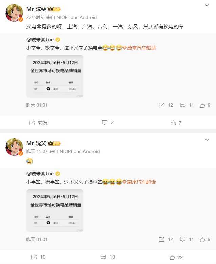Click comment icon with 11 in first quoted post
The image size is (216, 264).
(x=183, y=105)
